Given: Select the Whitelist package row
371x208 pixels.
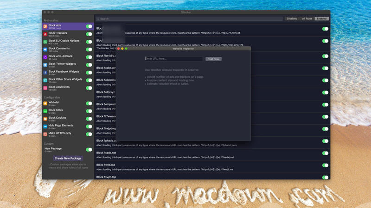Looking at the screenshot, I should [68, 104].
